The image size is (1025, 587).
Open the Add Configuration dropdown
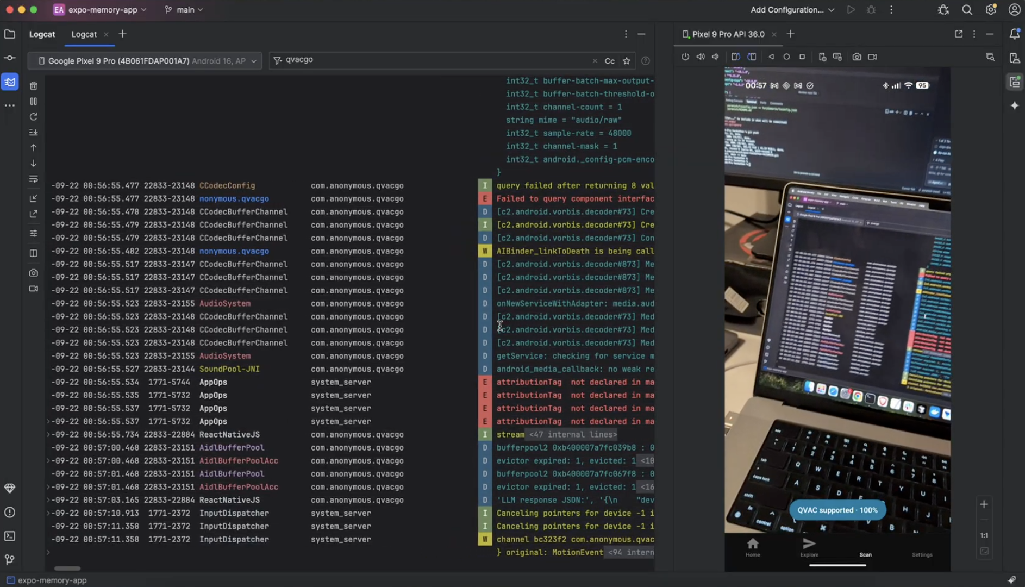792,10
